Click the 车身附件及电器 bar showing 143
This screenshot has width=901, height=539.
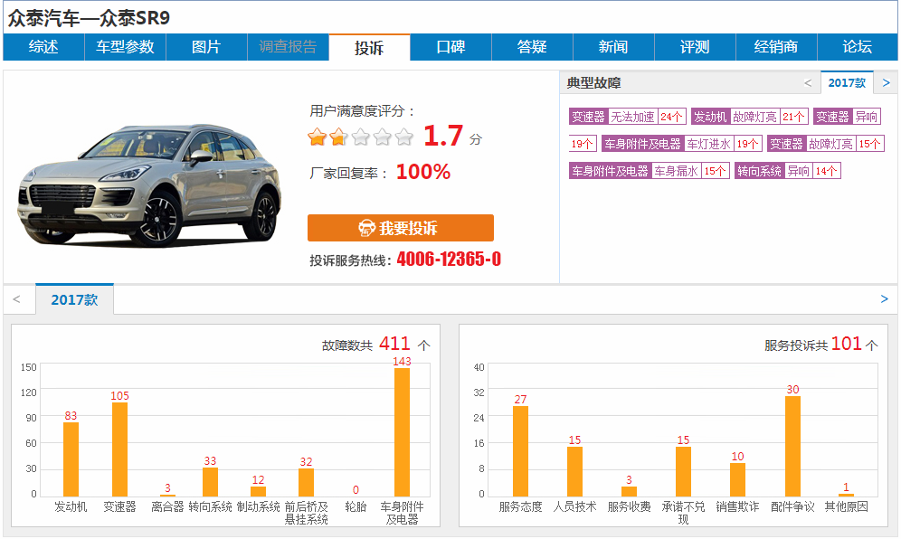[x=402, y=431]
